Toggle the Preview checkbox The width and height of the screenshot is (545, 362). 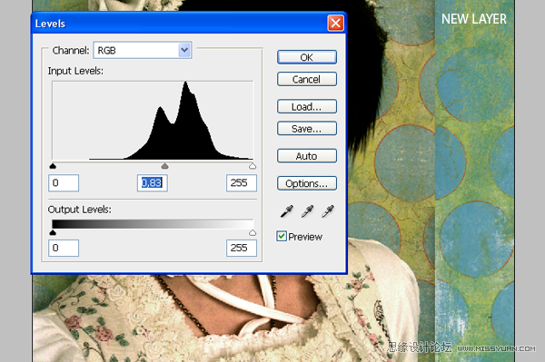[x=282, y=237]
